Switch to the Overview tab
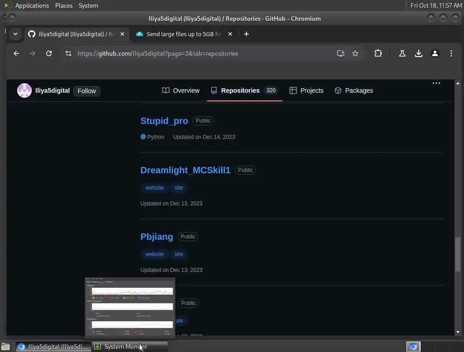Viewport: 464px width, 352px height. [181, 90]
